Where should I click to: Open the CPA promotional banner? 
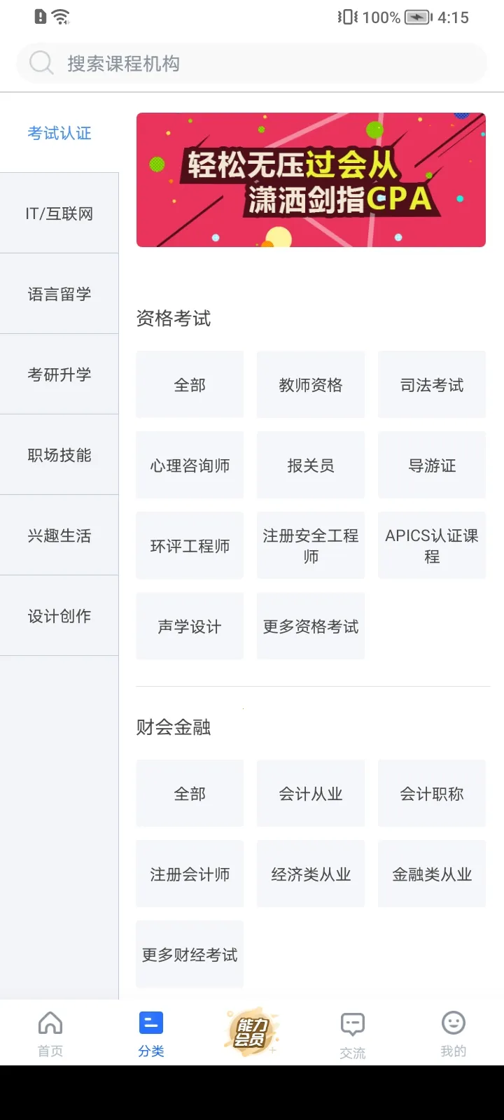311,180
